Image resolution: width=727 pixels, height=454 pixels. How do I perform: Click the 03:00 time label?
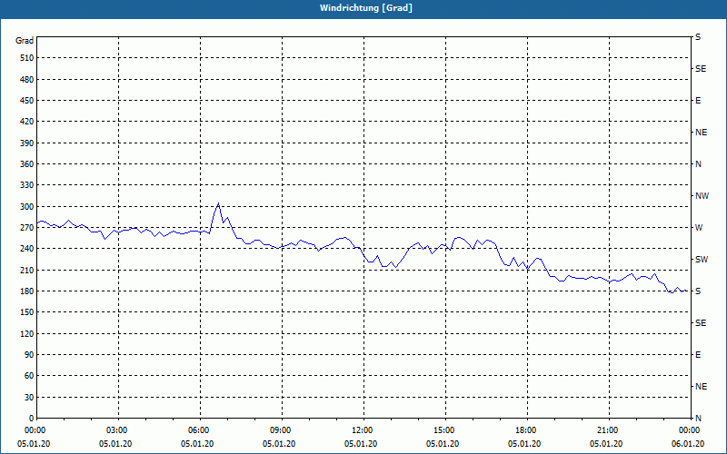(x=119, y=429)
